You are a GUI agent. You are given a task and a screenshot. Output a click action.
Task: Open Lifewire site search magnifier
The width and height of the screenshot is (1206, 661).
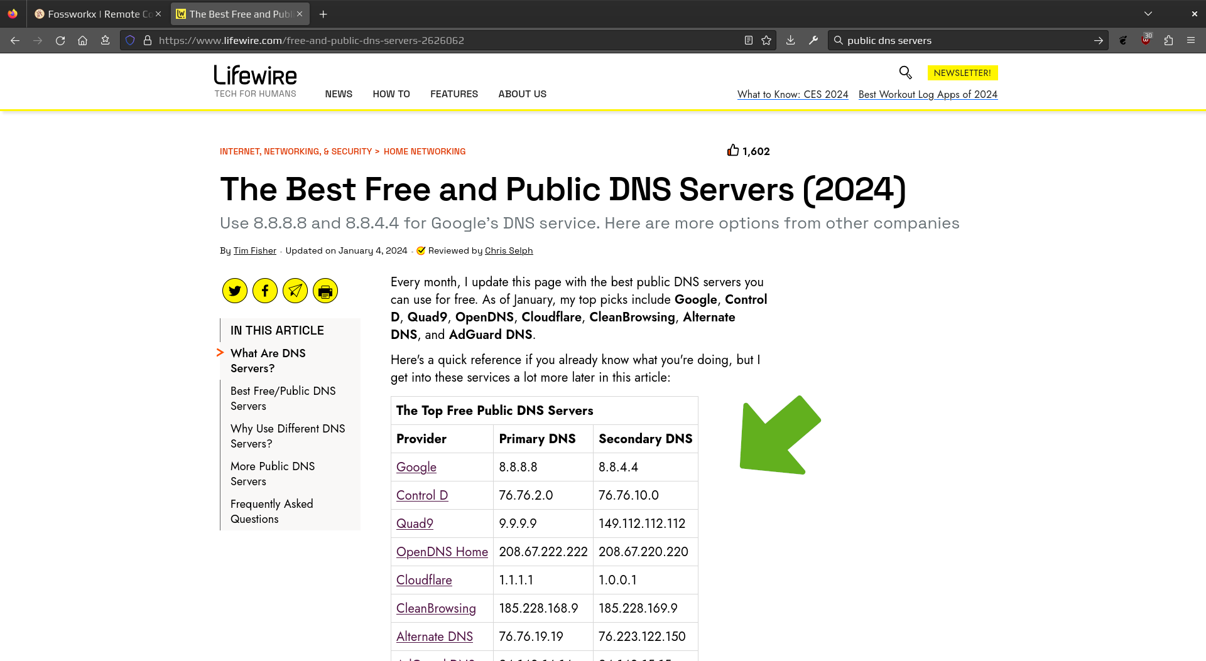tap(905, 73)
